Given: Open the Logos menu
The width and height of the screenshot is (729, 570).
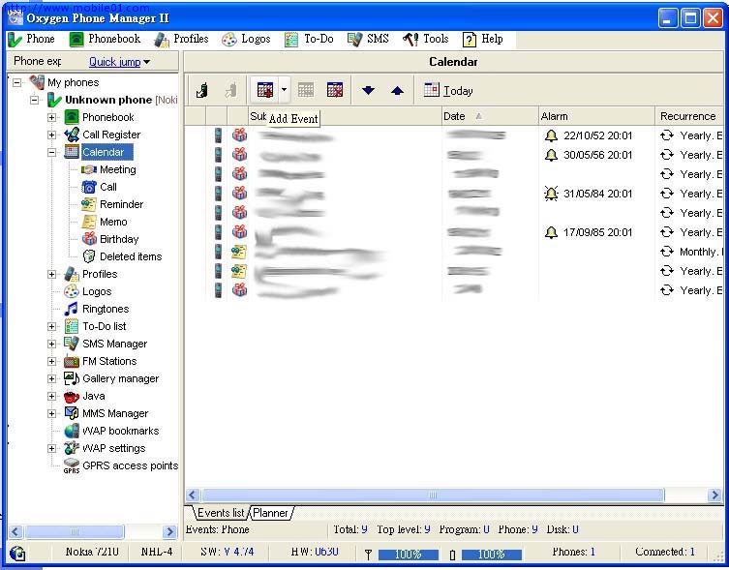Looking at the screenshot, I should coord(247,39).
